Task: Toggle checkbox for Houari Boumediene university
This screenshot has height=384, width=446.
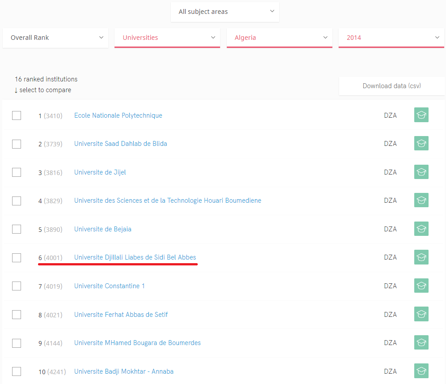Action: [17, 201]
